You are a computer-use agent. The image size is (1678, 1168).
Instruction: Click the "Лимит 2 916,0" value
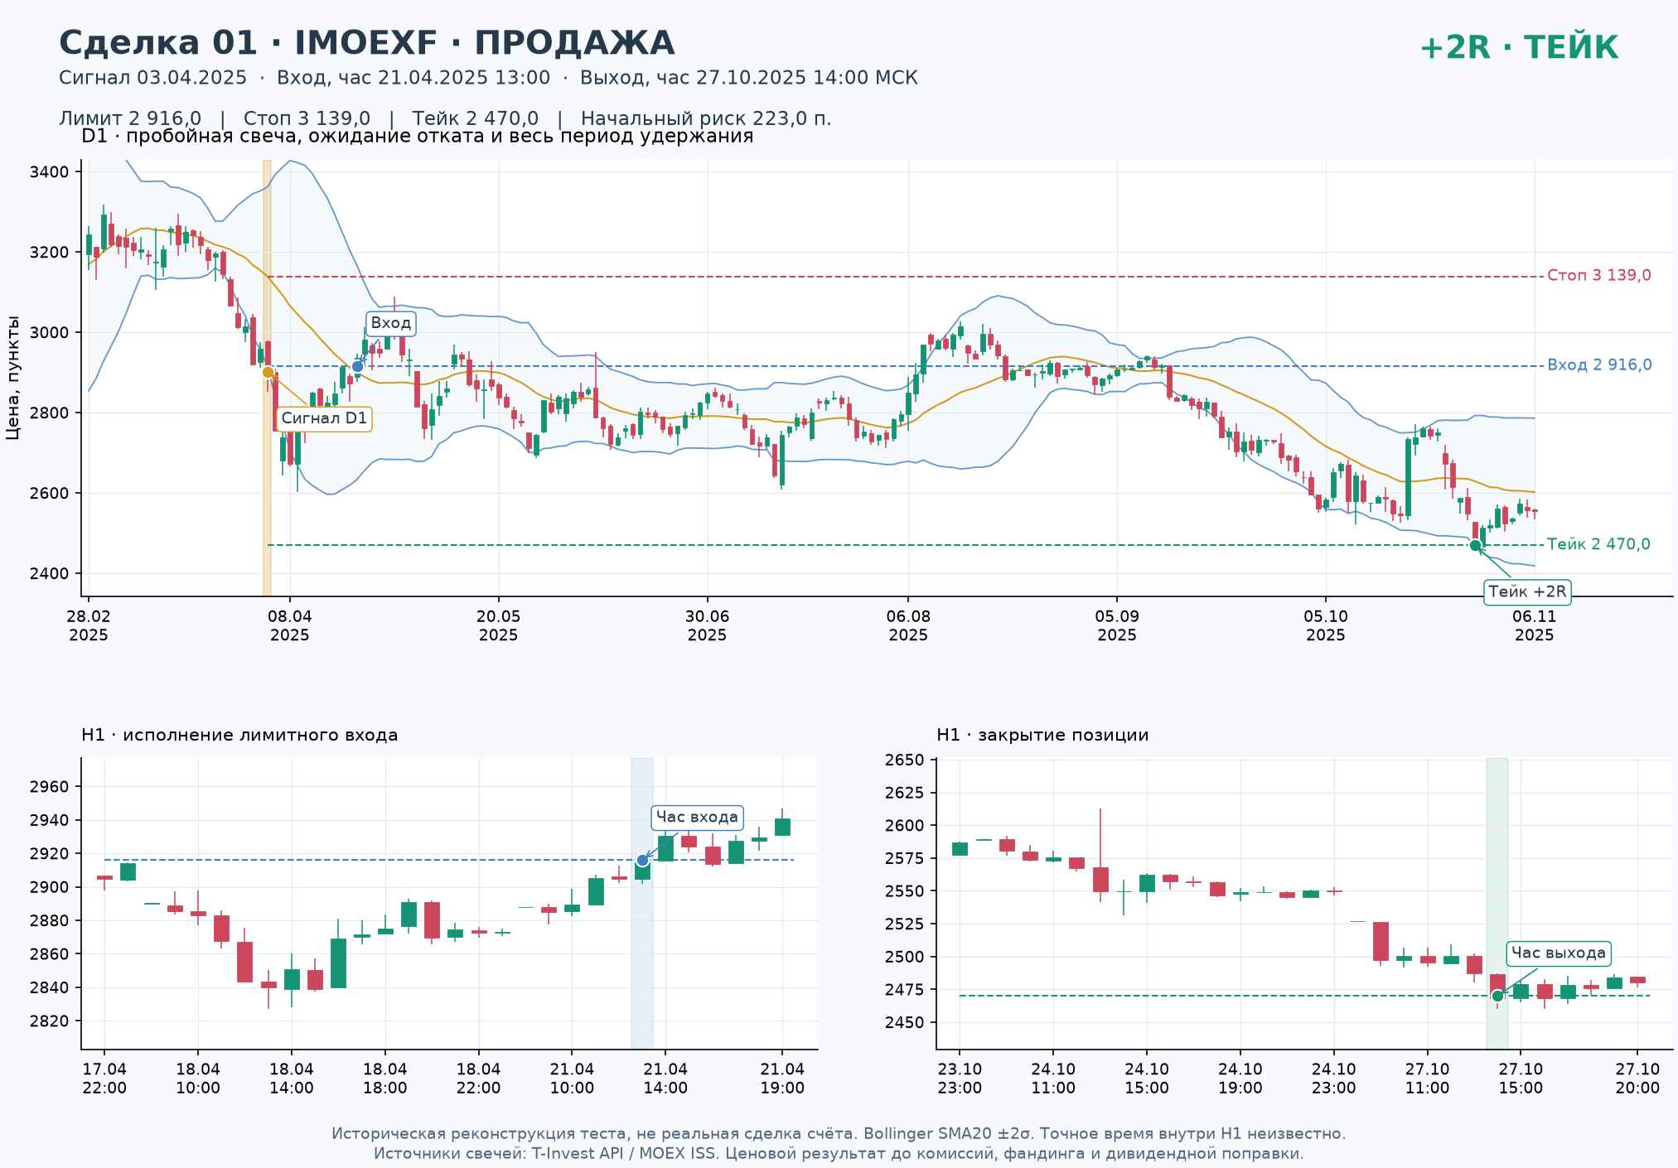(130, 118)
